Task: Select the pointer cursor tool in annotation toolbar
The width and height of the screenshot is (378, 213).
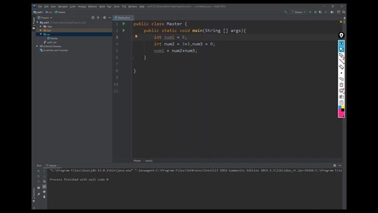Action: point(341,49)
